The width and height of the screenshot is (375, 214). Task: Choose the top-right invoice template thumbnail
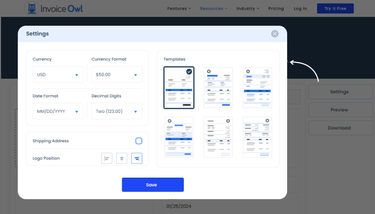(258, 88)
